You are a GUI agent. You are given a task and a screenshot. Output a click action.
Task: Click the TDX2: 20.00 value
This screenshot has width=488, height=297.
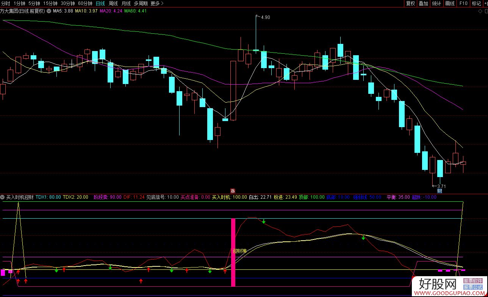coord(75,197)
